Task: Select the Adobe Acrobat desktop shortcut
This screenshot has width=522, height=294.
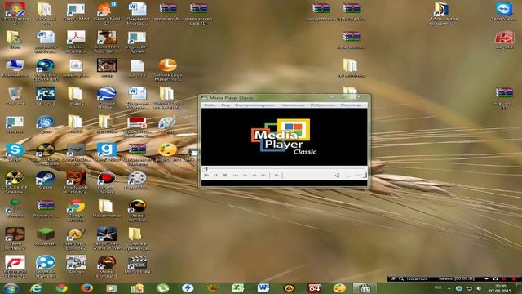Action: (x=76, y=42)
